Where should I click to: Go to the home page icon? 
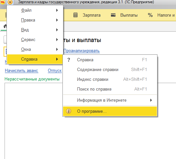click(x=5, y=26)
